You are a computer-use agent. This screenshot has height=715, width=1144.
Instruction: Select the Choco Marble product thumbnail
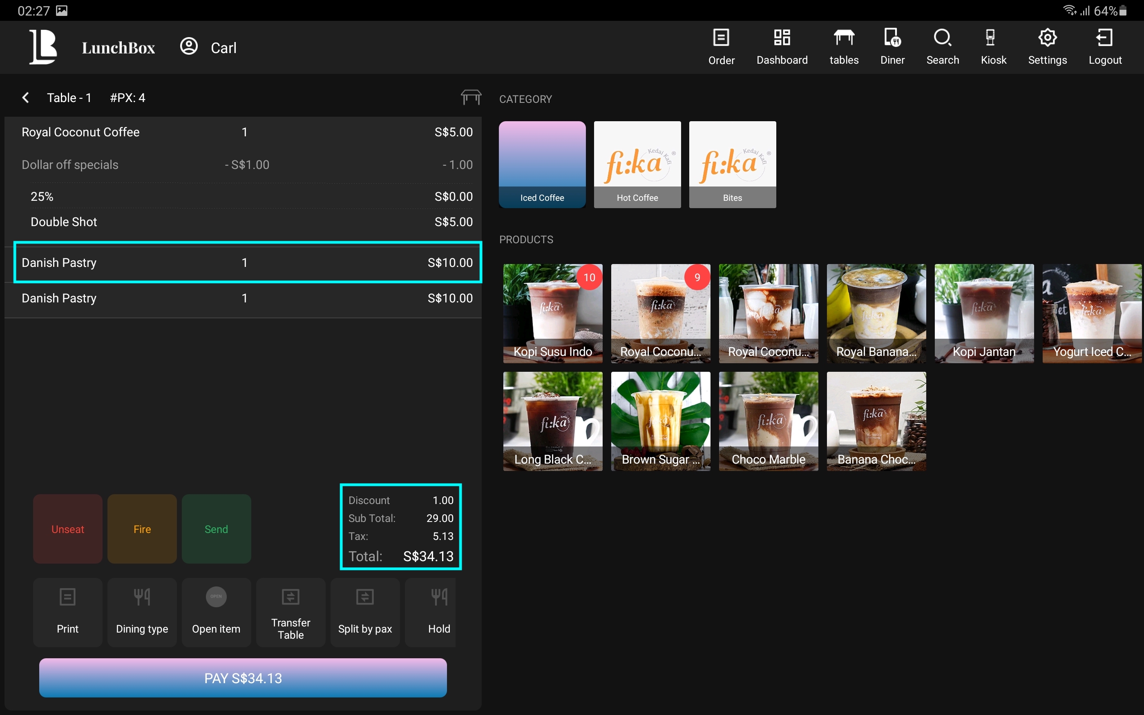768,421
